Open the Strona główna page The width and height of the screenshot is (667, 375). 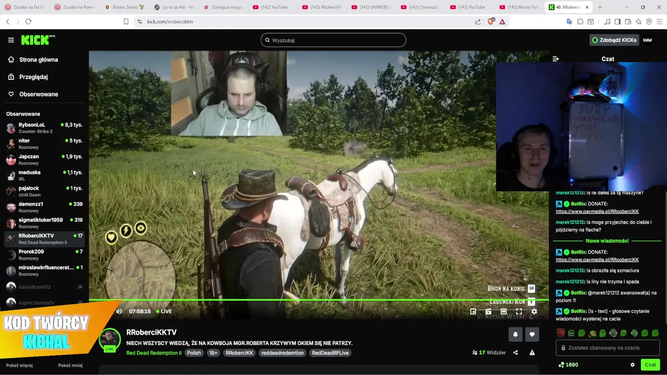pos(39,59)
